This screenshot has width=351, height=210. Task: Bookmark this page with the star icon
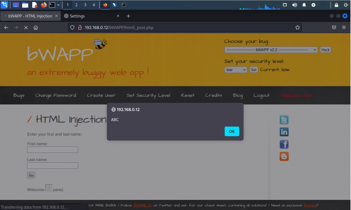click(297, 27)
